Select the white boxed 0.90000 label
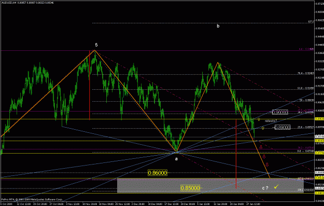This screenshot has width=324, height=206. click(280, 112)
